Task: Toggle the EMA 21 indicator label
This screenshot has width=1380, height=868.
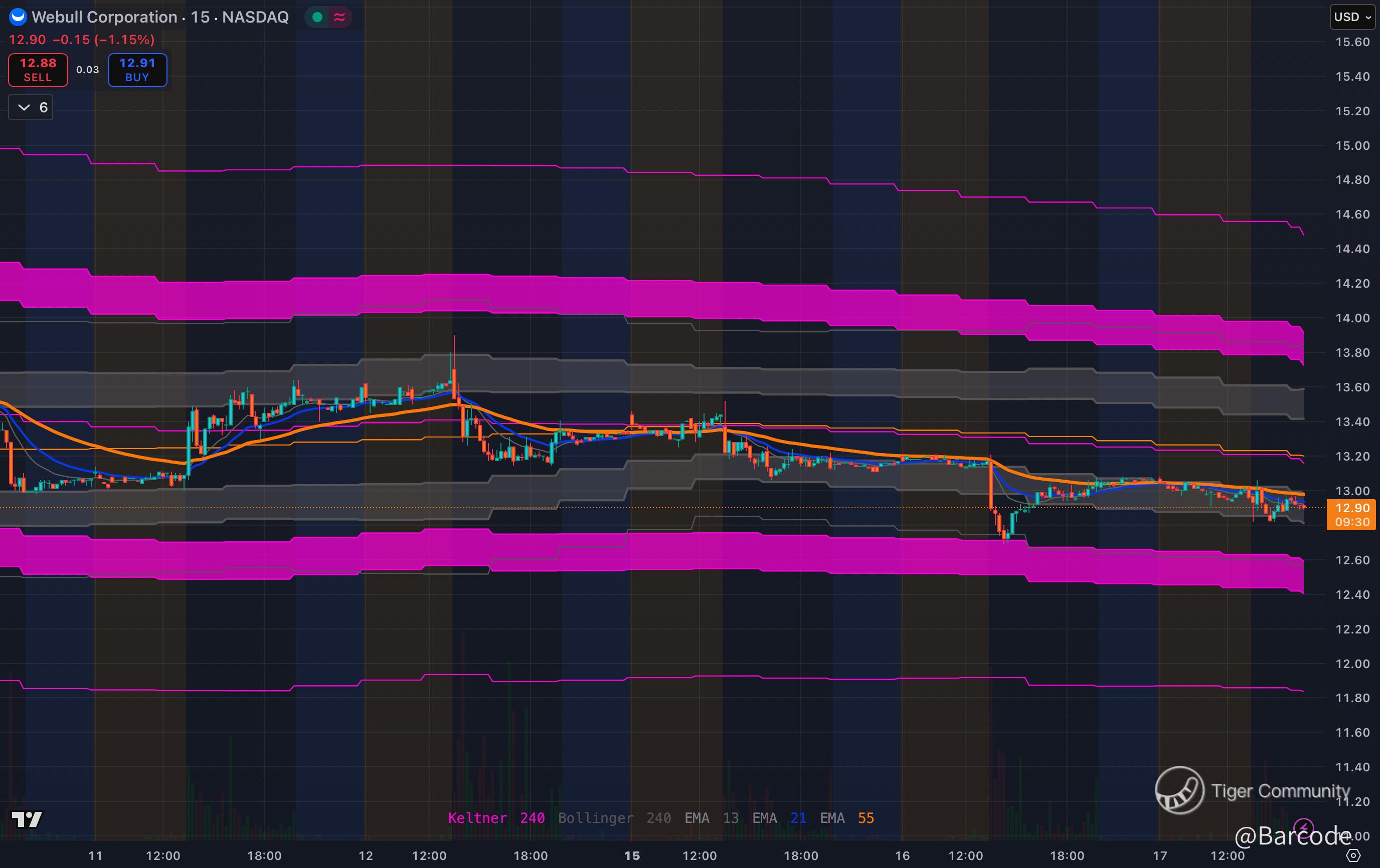Action: [x=779, y=818]
